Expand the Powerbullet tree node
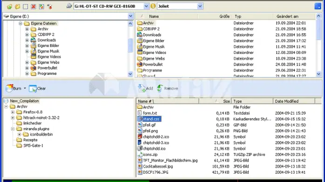The height and width of the screenshot is (182, 325). coord(27,68)
